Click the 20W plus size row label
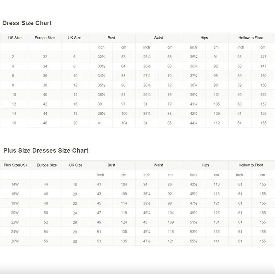Viewport: 275px width, 274px height. [x=15, y=213]
